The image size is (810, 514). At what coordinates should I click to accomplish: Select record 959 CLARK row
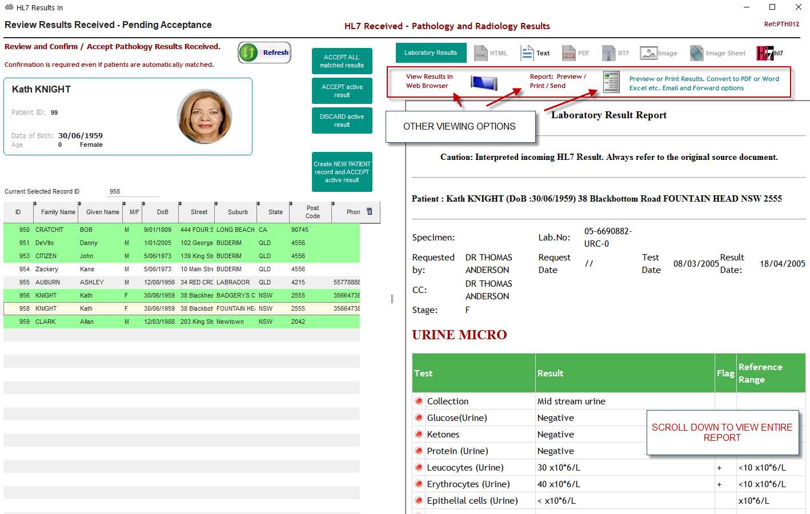tap(182, 322)
